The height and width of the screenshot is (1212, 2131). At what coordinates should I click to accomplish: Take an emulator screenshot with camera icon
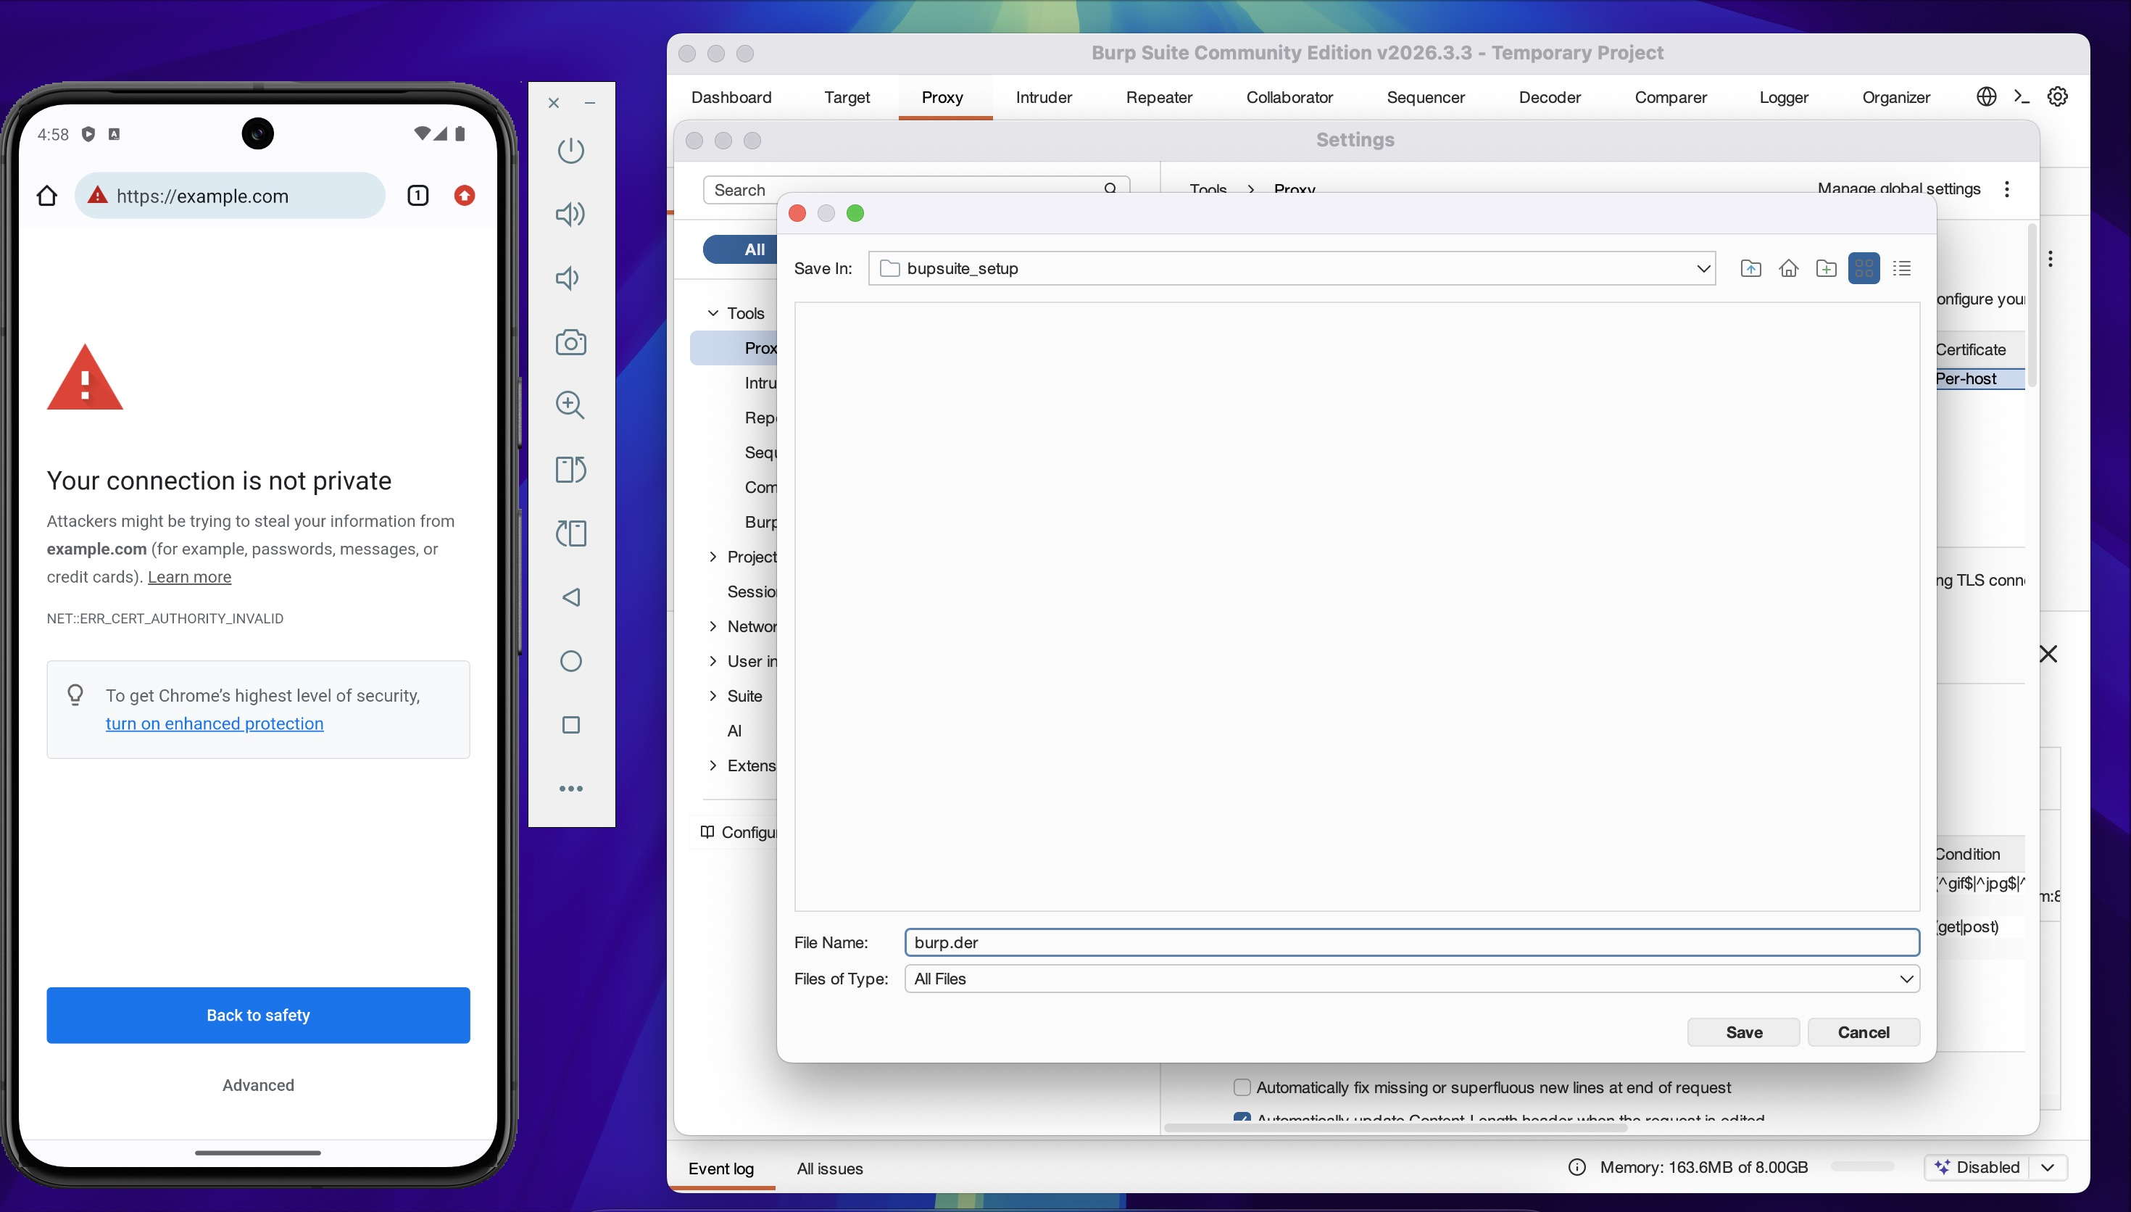tap(571, 342)
